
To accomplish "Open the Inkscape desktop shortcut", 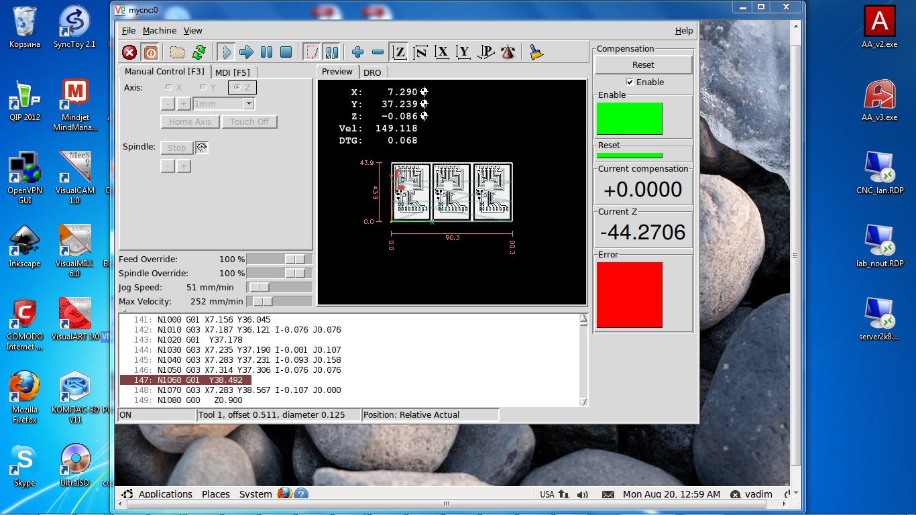I will pos(25,247).
